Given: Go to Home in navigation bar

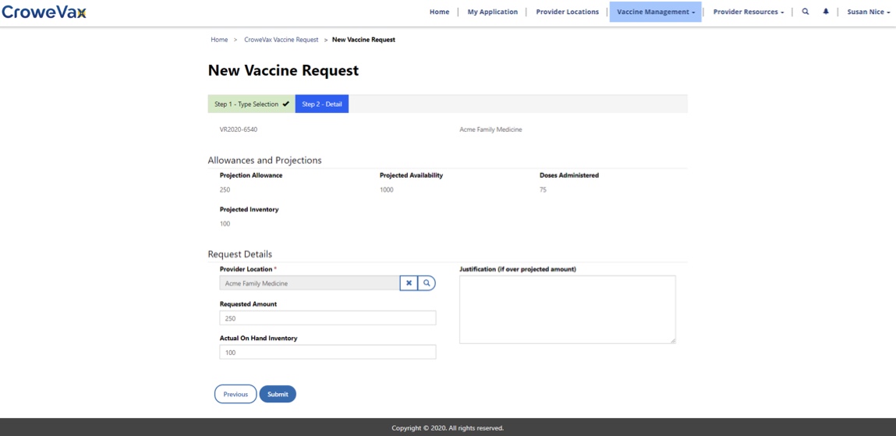Looking at the screenshot, I should [439, 12].
